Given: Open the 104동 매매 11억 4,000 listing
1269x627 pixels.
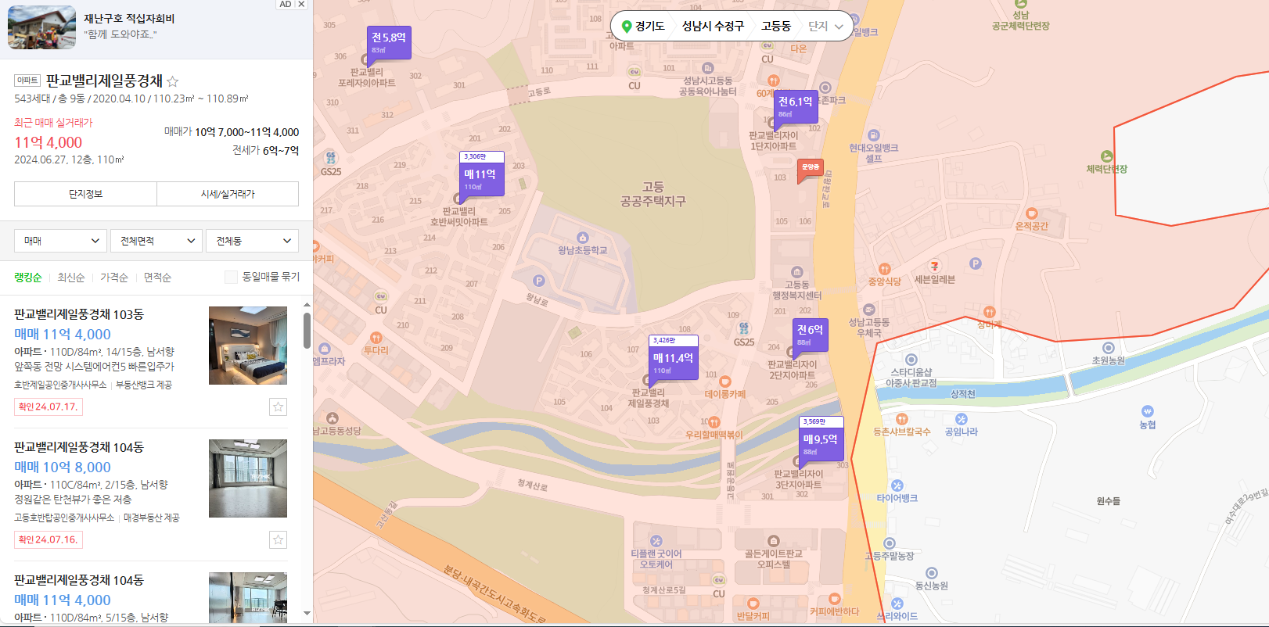Looking at the screenshot, I should click(63, 600).
